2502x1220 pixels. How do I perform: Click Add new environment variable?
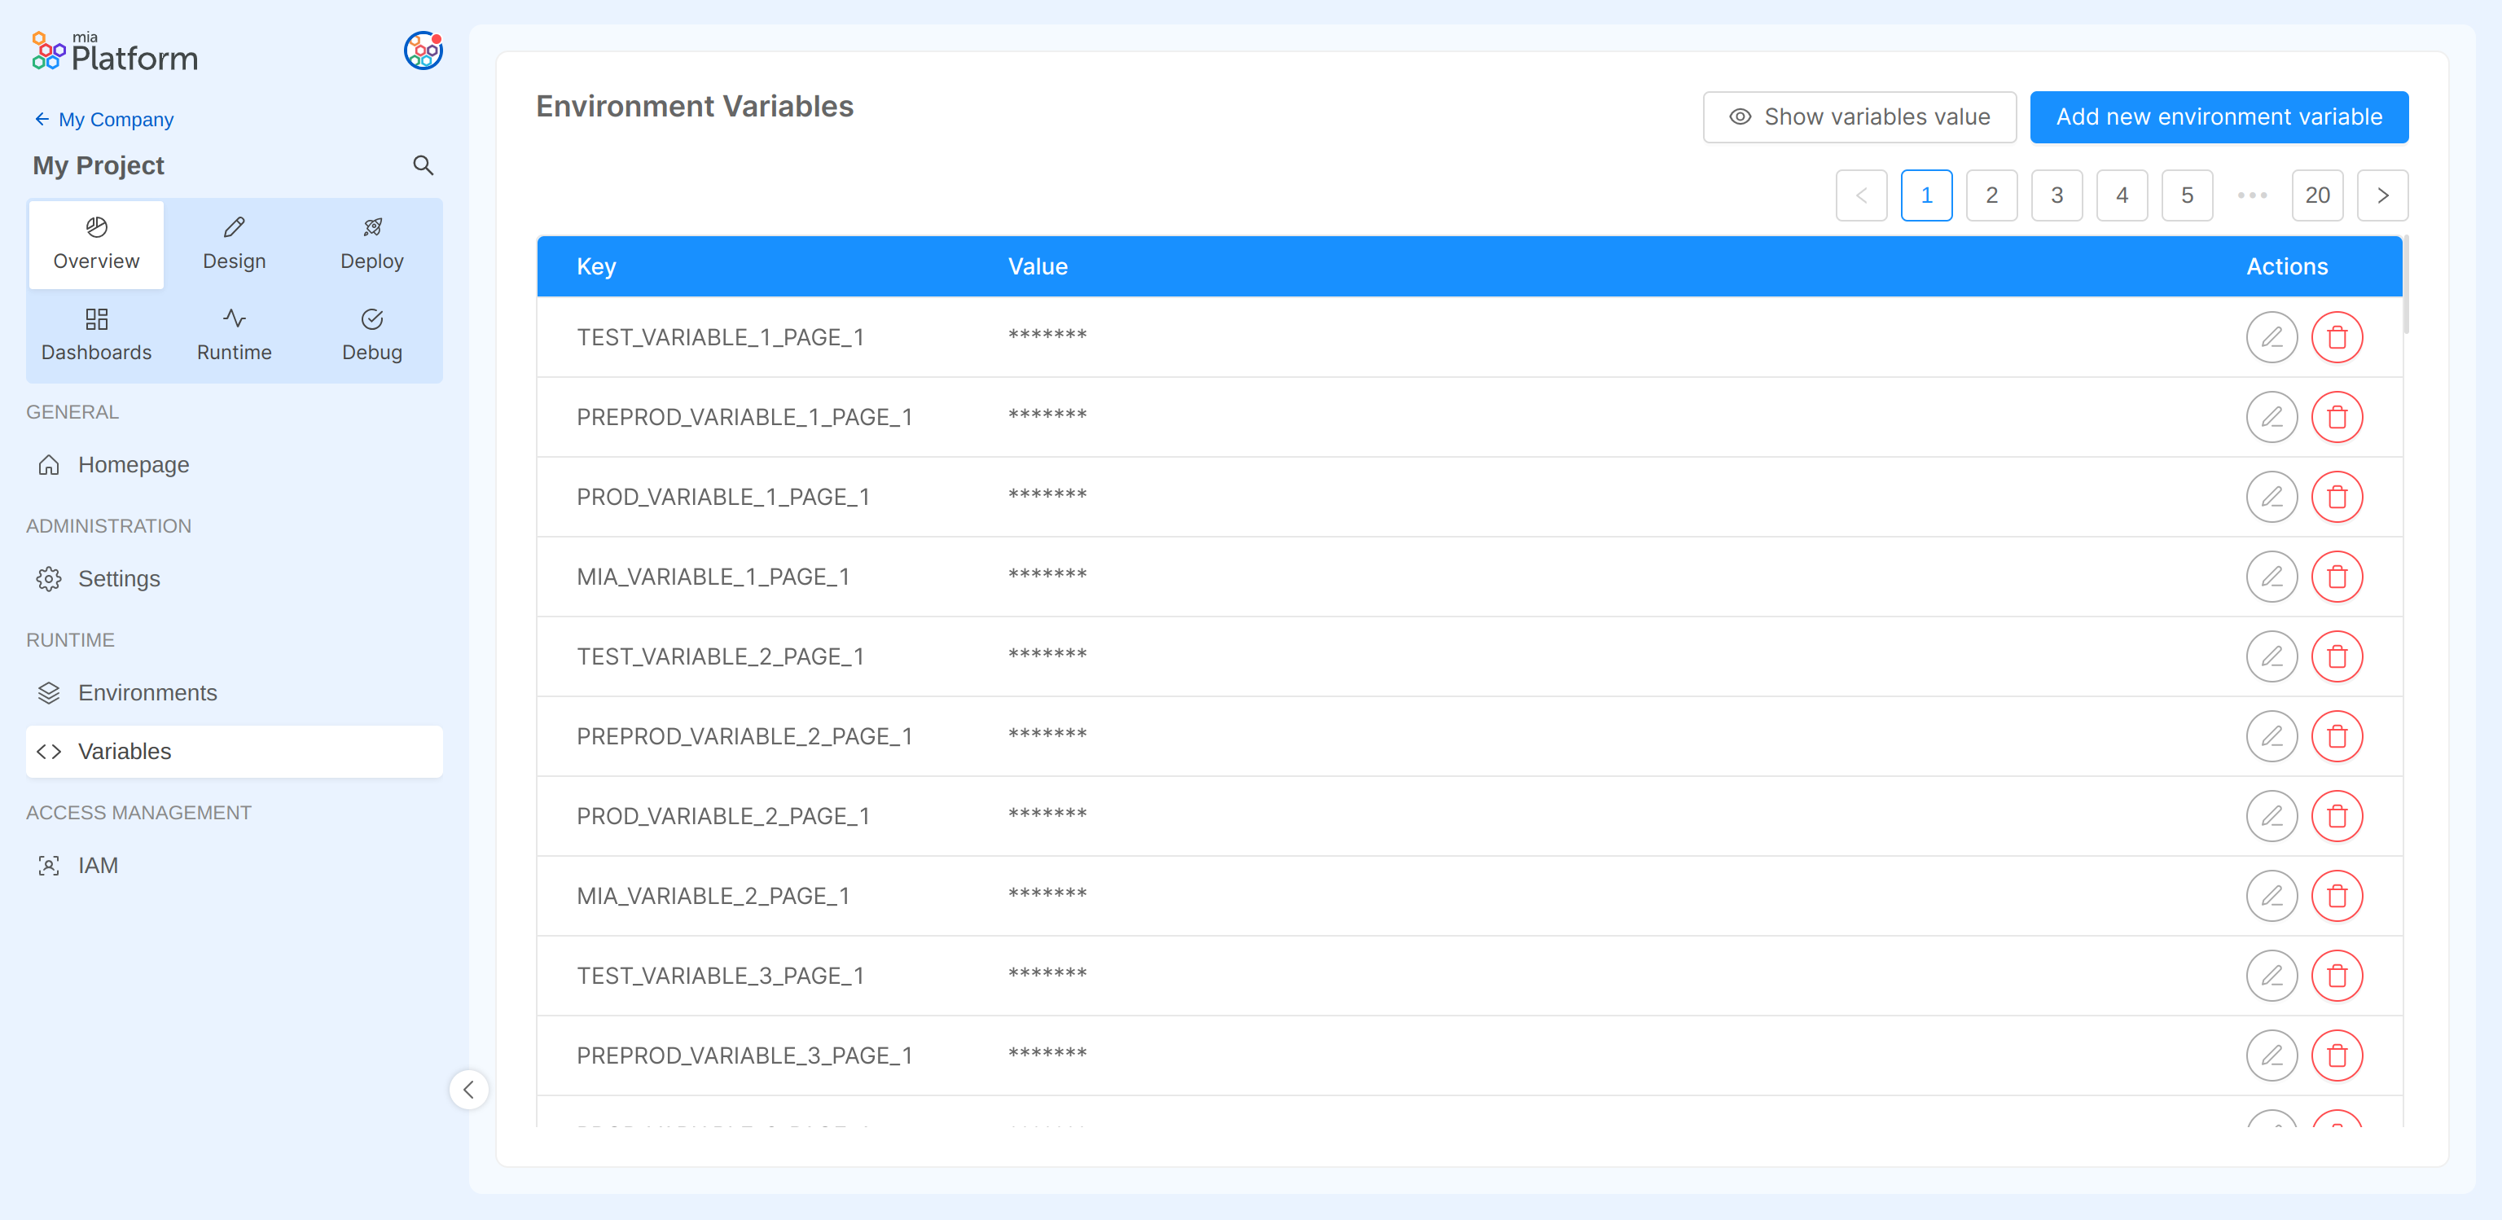tap(2219, 116)
